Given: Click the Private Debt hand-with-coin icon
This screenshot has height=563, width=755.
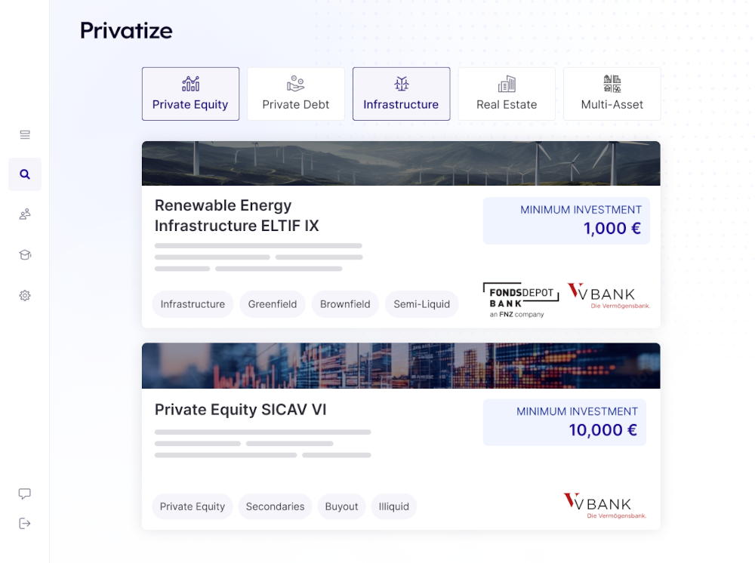Looking at the screenshot, I should pyautogui.click(x=295, y=83).
